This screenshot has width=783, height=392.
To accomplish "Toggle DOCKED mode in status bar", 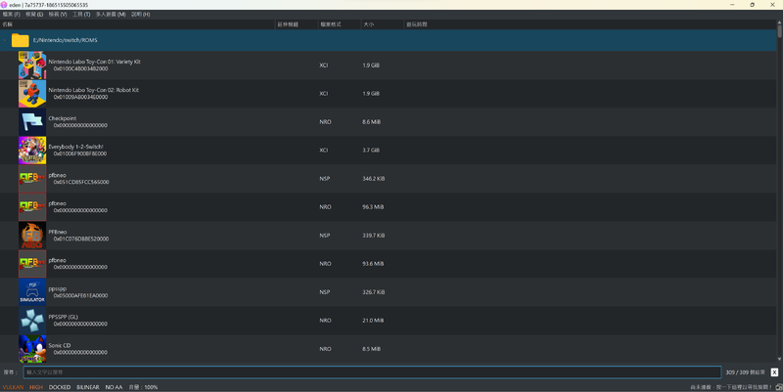I will tap(60, 387).
